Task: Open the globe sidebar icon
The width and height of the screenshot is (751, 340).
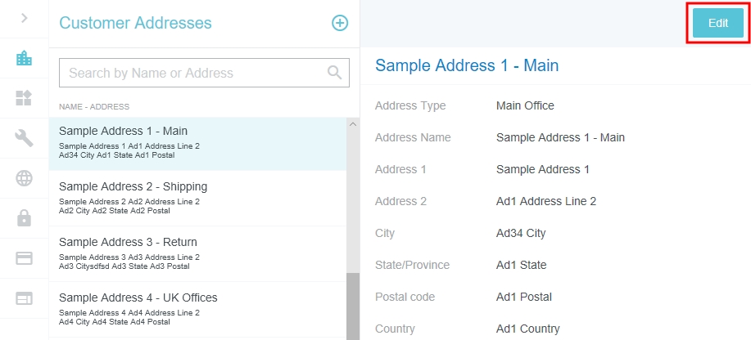Action: [x=24, y=178]
